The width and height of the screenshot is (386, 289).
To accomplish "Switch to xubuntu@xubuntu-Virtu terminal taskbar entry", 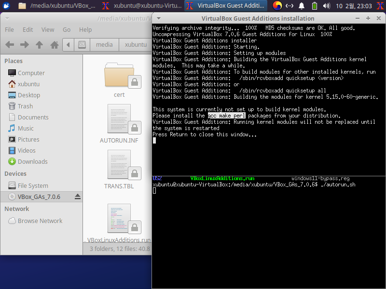I will pyautogui.click(x=142, y=5).
